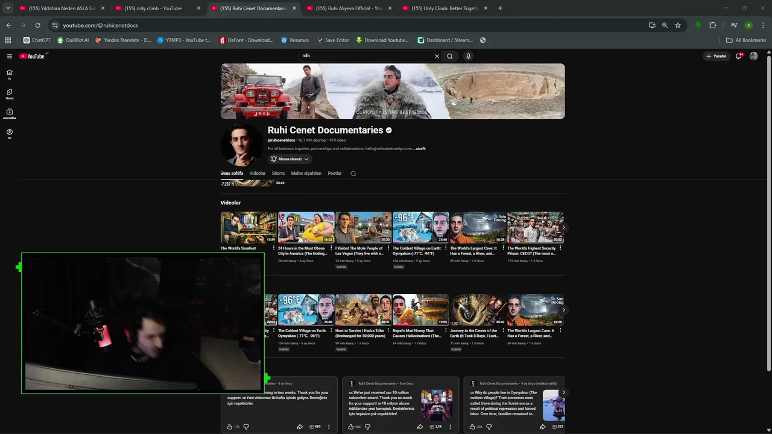Open 'Nepal's Mad Honey That Causes Hallucinations' title

(x=416, y=333)
